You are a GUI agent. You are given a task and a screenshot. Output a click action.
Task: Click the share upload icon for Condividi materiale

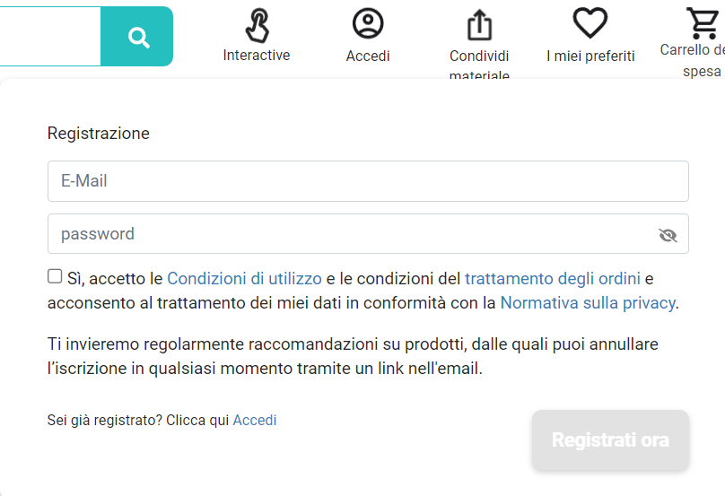coord(480,25)
